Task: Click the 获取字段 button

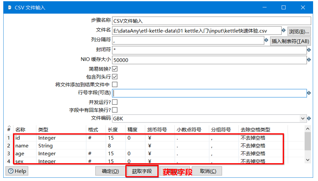Action: coord(142,171)
